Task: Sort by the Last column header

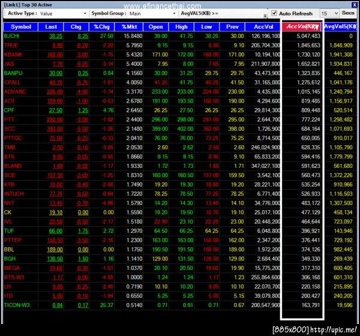Action: (51, 27)
